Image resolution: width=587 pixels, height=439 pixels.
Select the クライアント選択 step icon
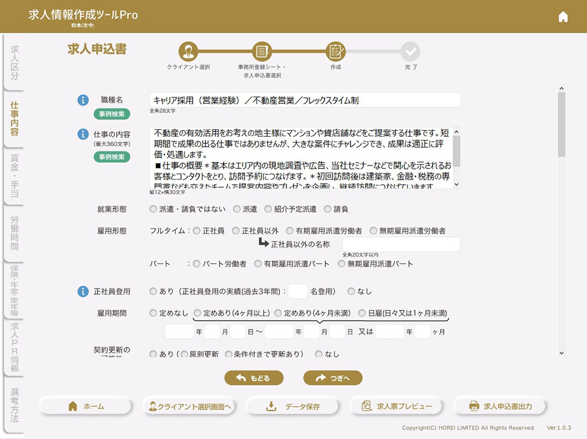click(x=188, y=51)
